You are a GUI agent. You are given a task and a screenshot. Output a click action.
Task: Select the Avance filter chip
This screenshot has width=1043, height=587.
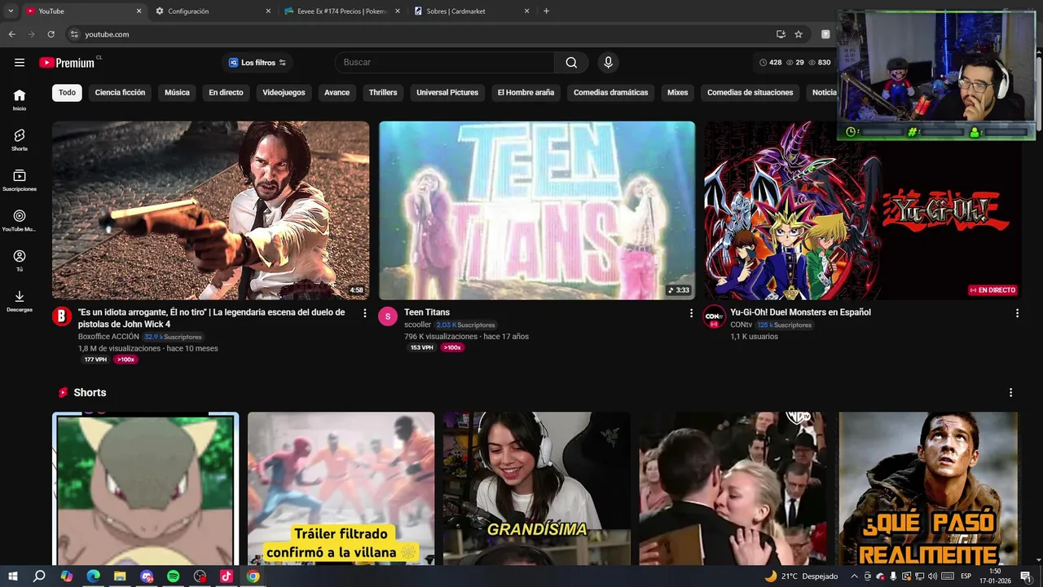click(337, 92)
